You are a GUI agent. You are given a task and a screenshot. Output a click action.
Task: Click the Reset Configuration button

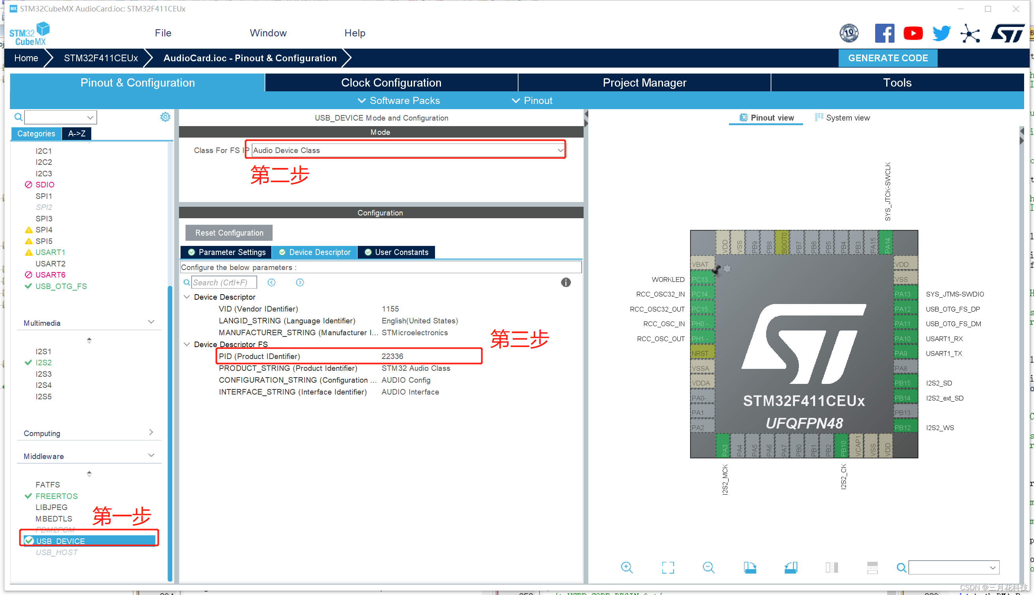pyautogui.click(x=229, y=232)
